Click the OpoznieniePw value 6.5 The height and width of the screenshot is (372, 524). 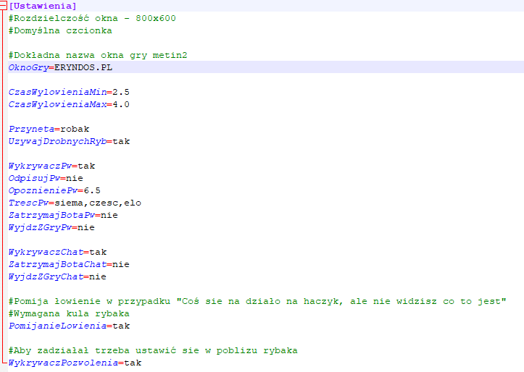click(x=92, y=190)
